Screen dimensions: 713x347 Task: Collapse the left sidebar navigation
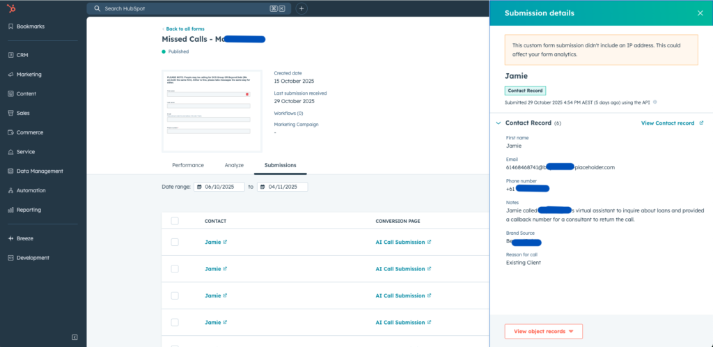75,337
